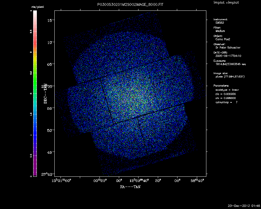Click the DEC--TAN y-axis label
Image resolution: width=261 pixels, height=209 pixels.
[x=45, y=93]
